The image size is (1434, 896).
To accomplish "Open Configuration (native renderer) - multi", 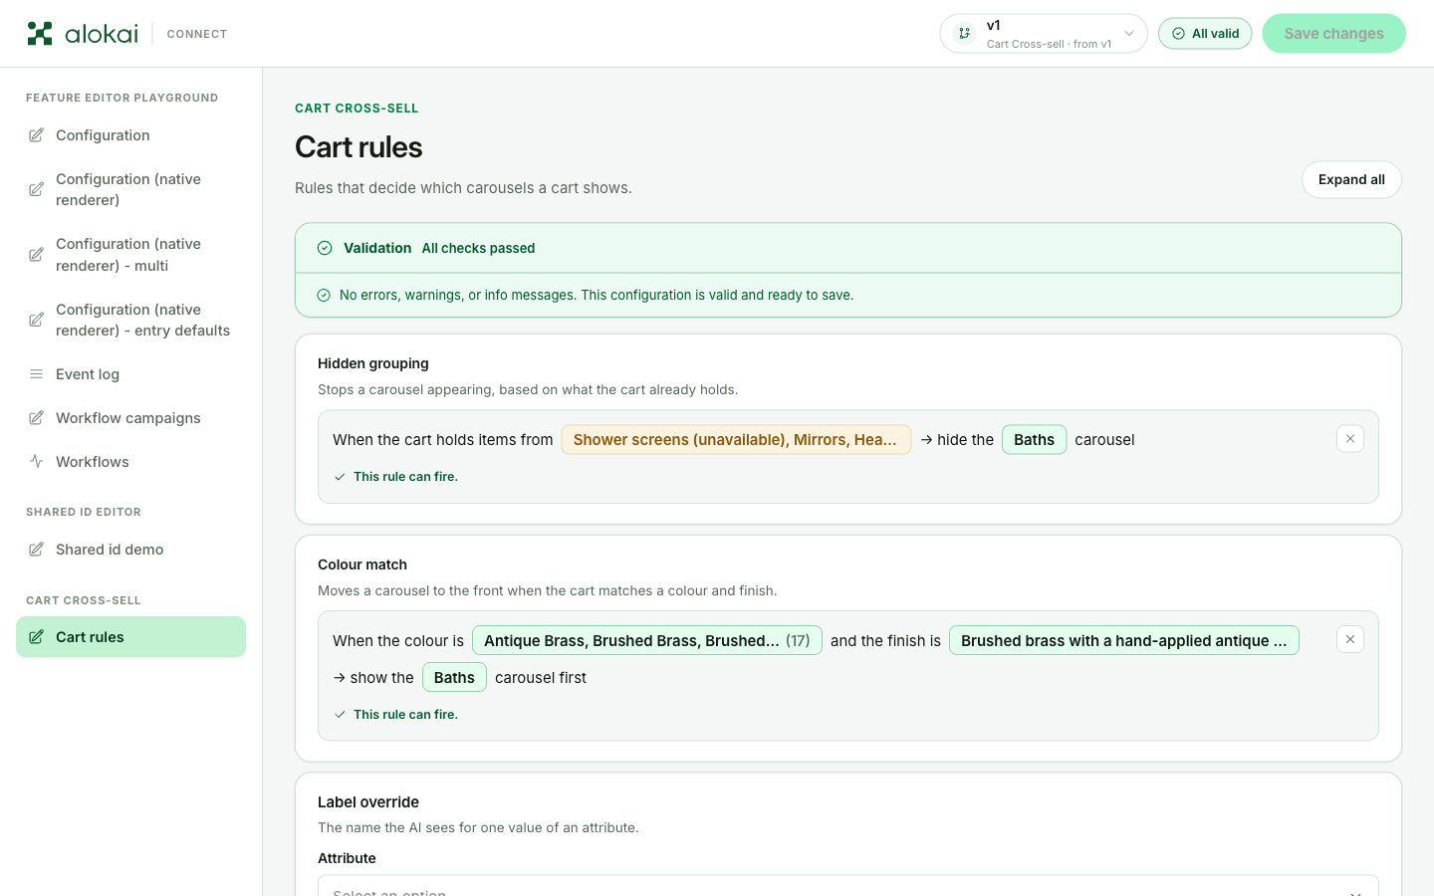I will pyautogui.click(x=130, y=255).
